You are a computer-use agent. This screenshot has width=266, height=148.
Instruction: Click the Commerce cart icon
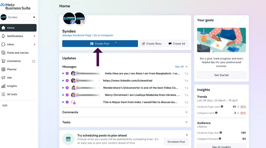tap(3, 61)
